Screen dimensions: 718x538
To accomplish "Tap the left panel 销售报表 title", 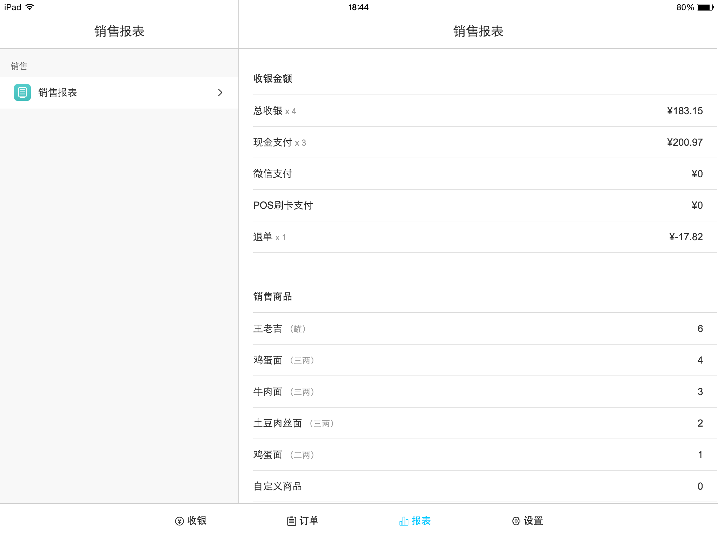I will 119,31.
